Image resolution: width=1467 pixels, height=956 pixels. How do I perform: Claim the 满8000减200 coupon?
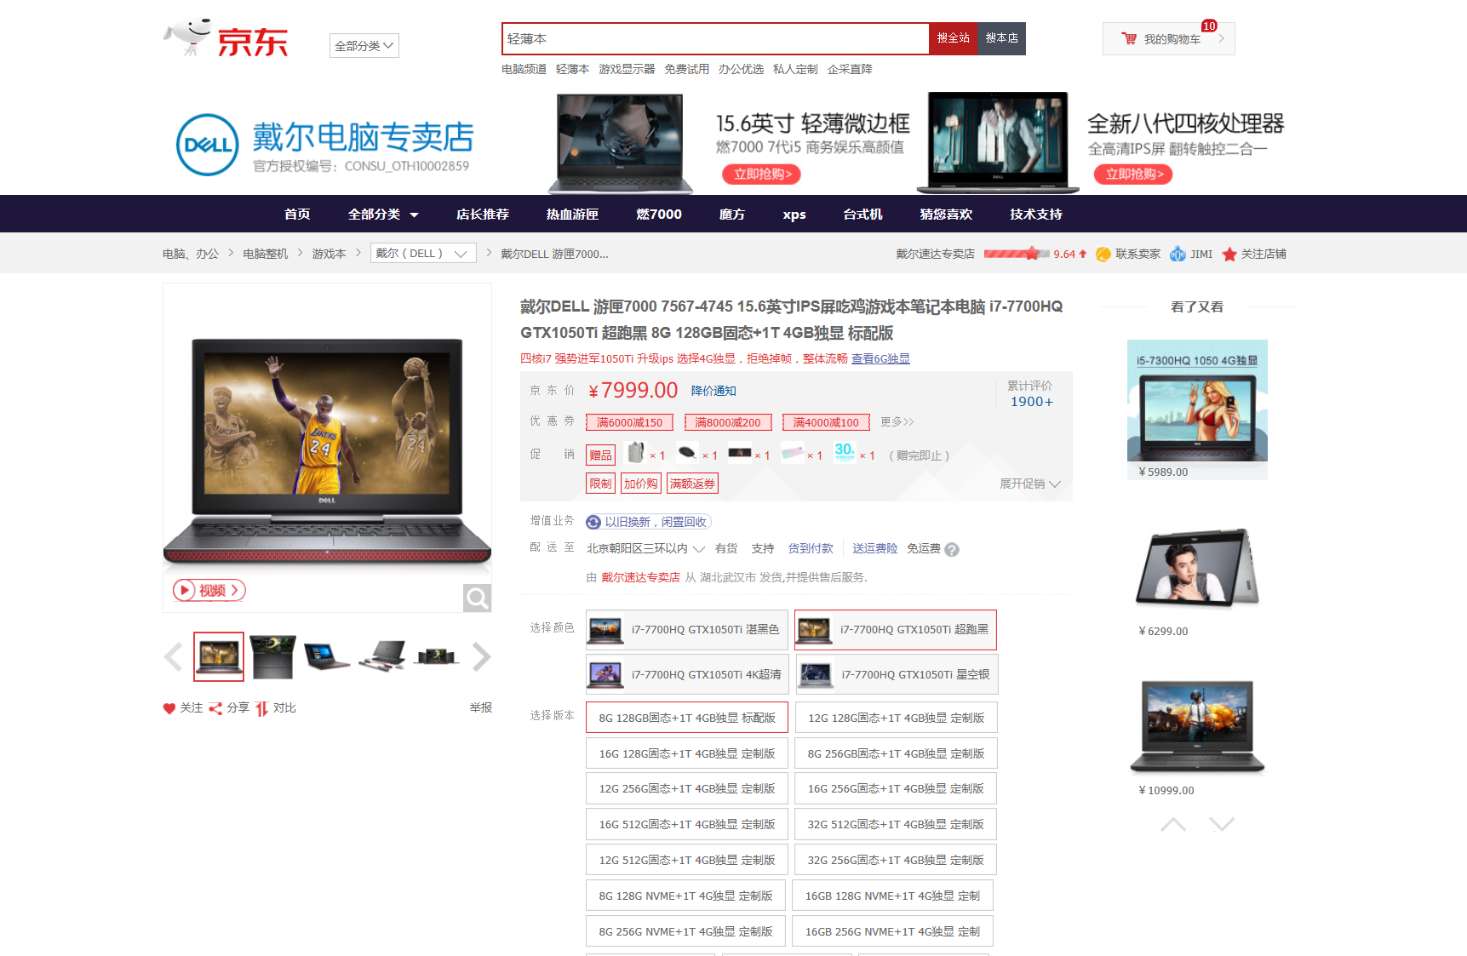[728, 422]
